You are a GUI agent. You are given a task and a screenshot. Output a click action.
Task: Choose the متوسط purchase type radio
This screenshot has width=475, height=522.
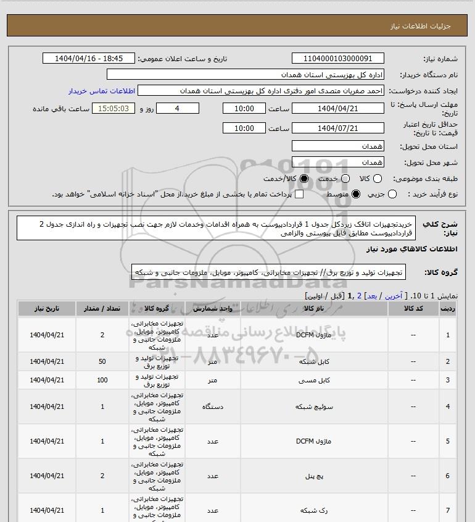[x=356, y=194]
